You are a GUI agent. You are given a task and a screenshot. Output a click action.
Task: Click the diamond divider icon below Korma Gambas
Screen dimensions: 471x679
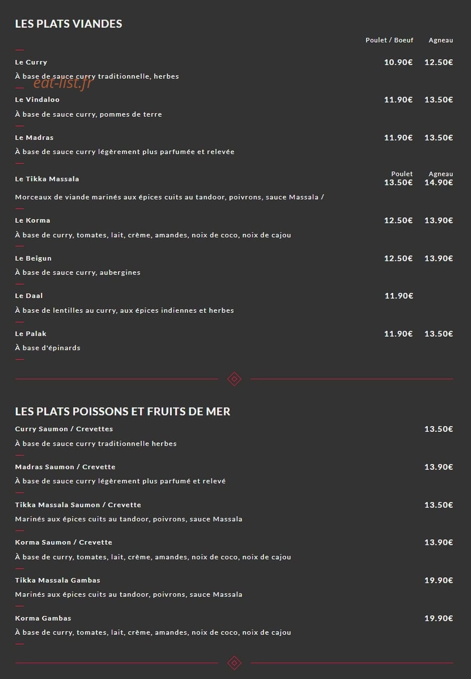[x=234, y=663]
